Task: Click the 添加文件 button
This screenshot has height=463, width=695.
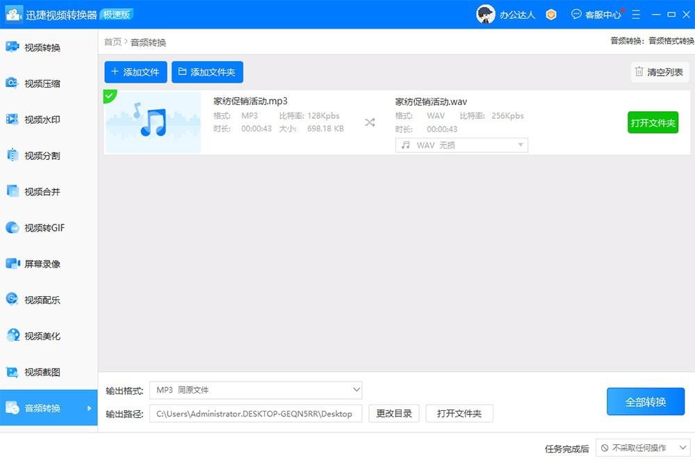Action: [x=136, y=72]
